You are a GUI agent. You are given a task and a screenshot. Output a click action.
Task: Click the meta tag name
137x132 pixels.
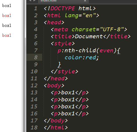coord(61,29)
